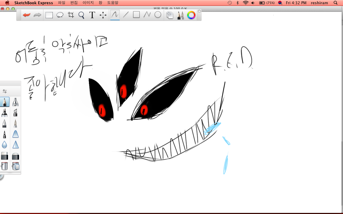Open the 창 menu
Screen dimensions: 343x214
pos(100,3)
